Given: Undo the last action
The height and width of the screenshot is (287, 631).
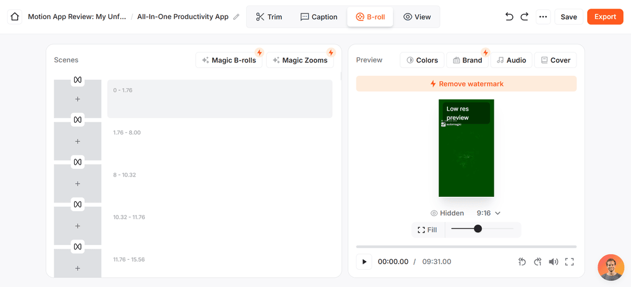Looking at the screenshot, I should (x=509, y=17).
